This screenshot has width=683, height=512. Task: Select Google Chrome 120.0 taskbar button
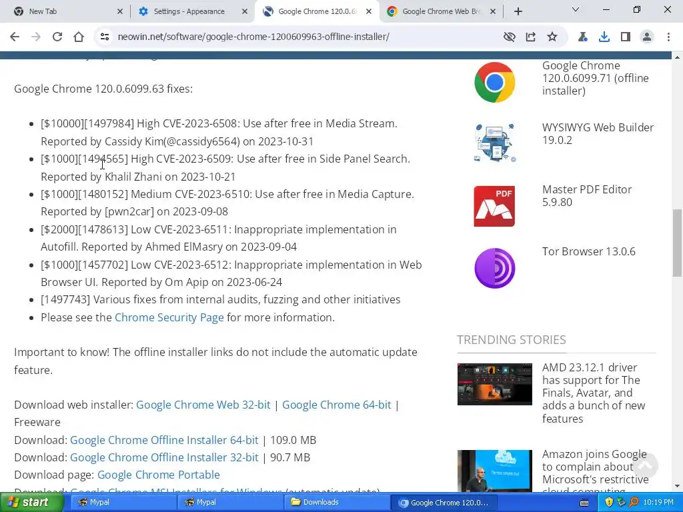[444, 503]
